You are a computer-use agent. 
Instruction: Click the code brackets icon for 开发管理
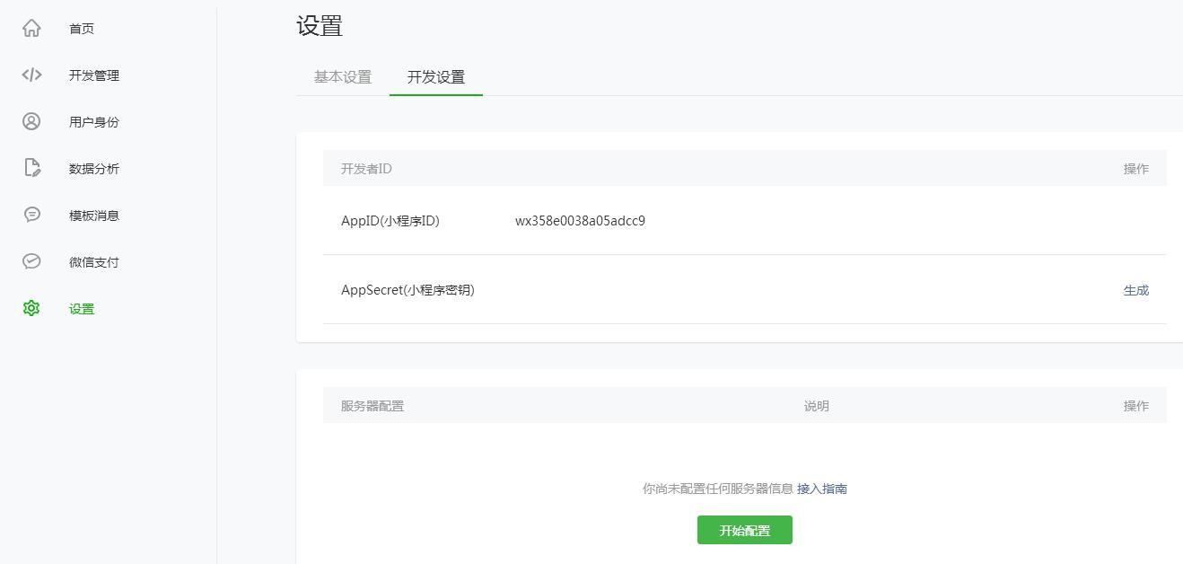pos(31,75)
